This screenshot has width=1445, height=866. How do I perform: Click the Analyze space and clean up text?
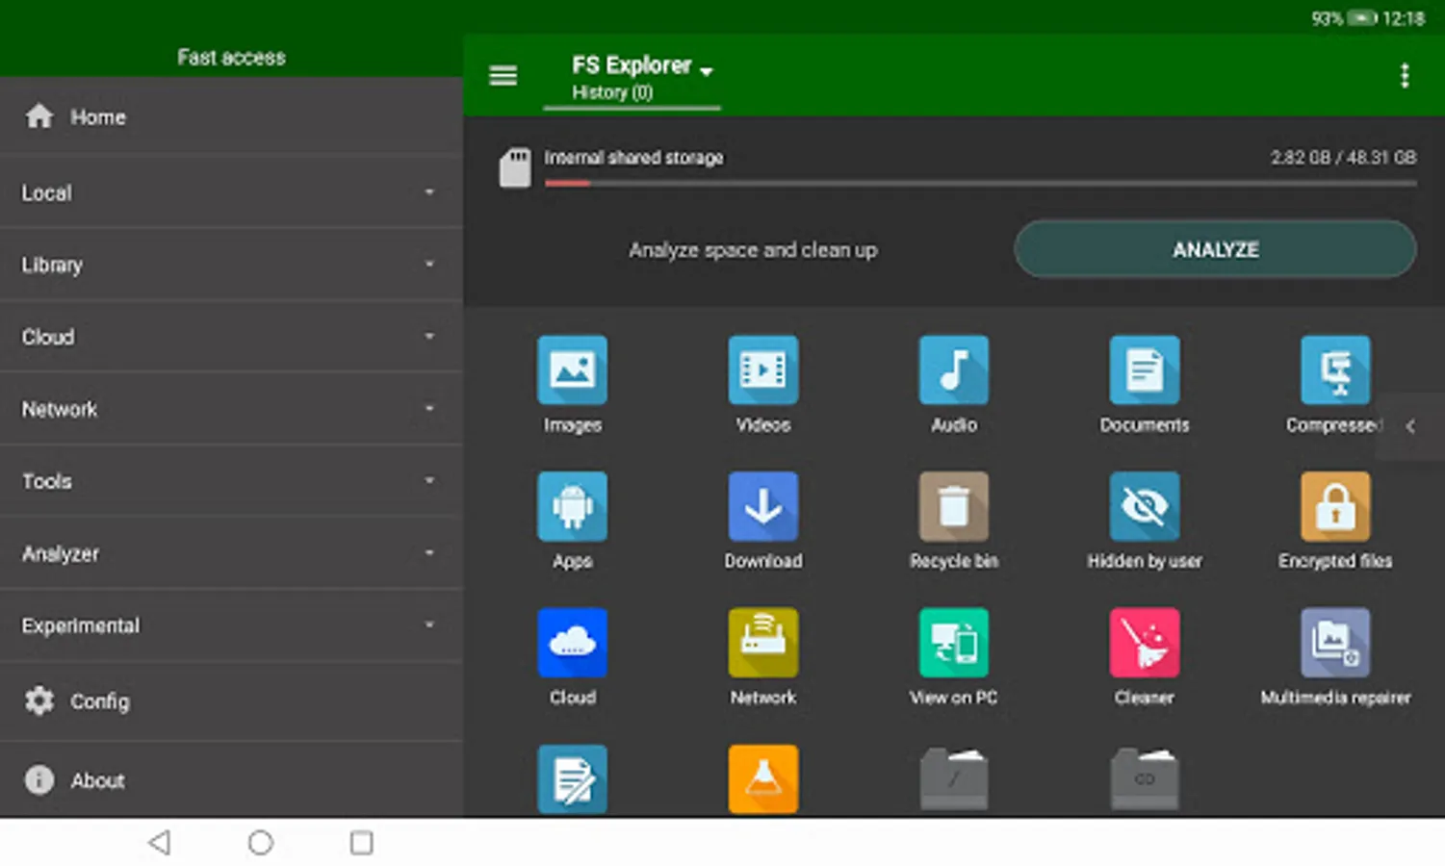click(x=753, y=250)
